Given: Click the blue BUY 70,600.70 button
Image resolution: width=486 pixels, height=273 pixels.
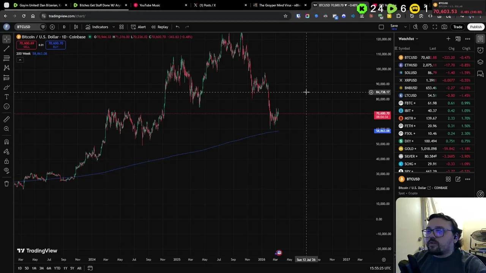Looking at the screenshot, I should (55, 45).
